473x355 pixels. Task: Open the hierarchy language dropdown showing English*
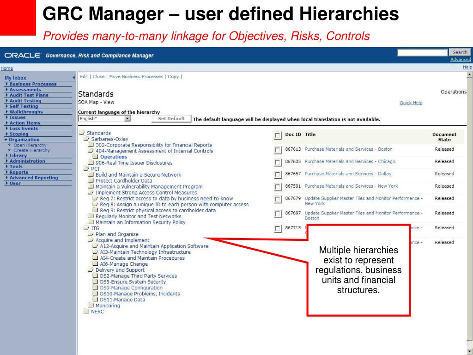coord(127,119)
